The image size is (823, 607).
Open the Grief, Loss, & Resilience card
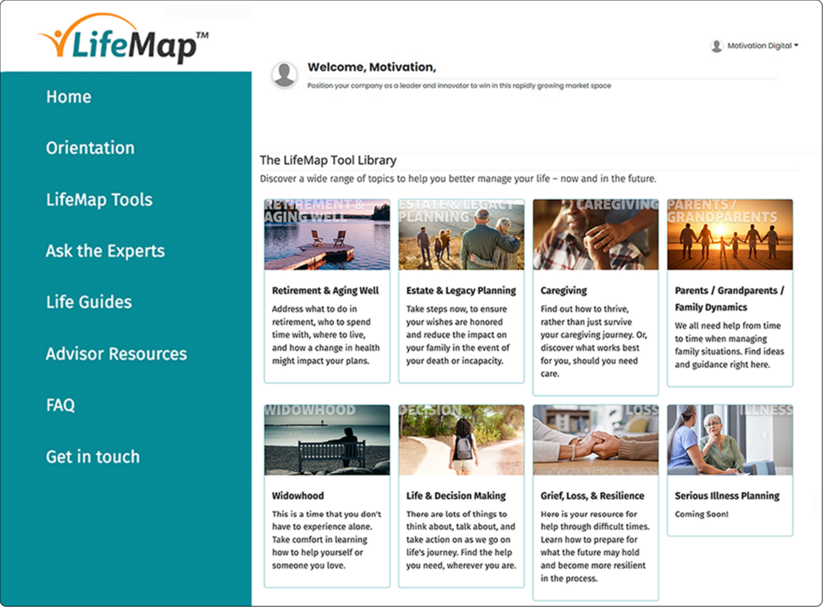pyautogui.click(x=595, y=495)
